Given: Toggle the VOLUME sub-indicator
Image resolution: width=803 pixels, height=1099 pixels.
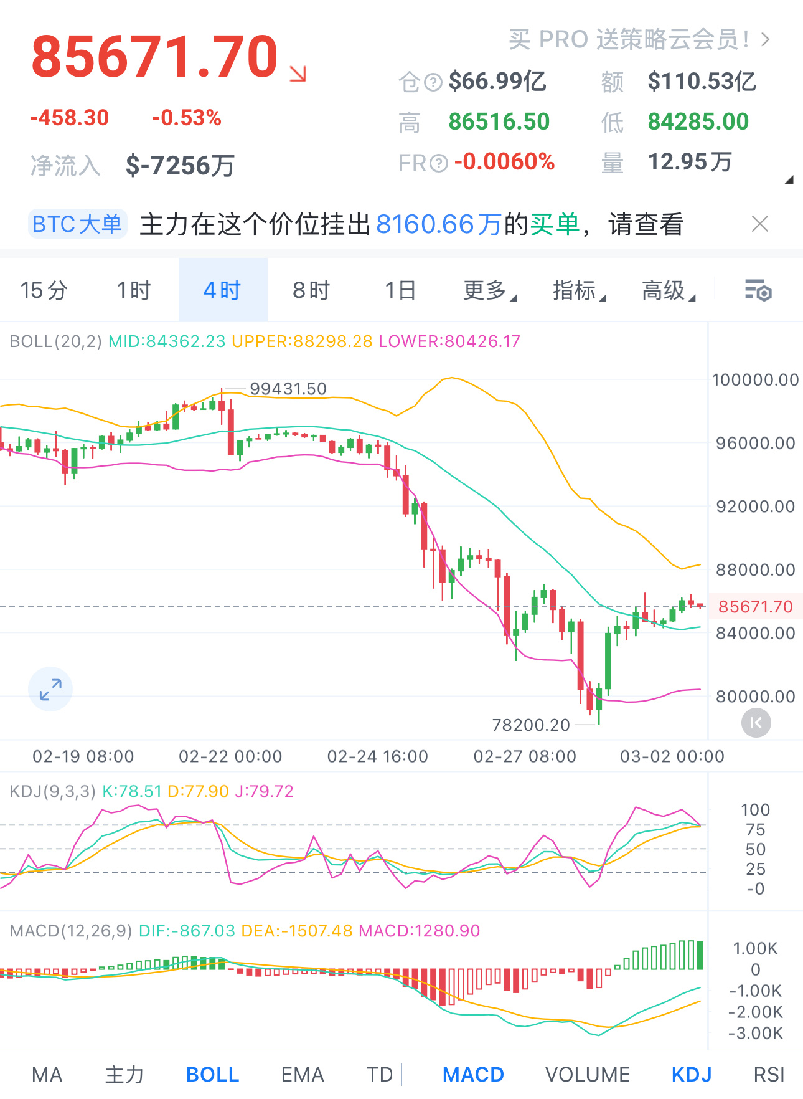Looking at the screenshot, I should [x=588, y=1075].
